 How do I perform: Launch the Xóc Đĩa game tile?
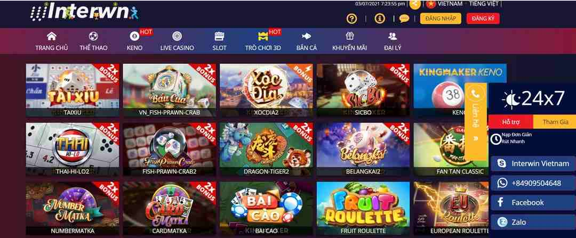(x=266, y=90)
